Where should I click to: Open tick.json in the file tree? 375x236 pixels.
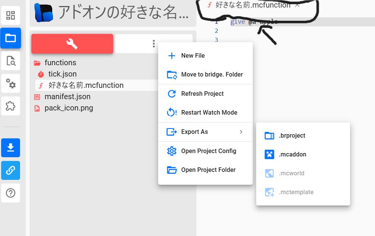point(62,74)
